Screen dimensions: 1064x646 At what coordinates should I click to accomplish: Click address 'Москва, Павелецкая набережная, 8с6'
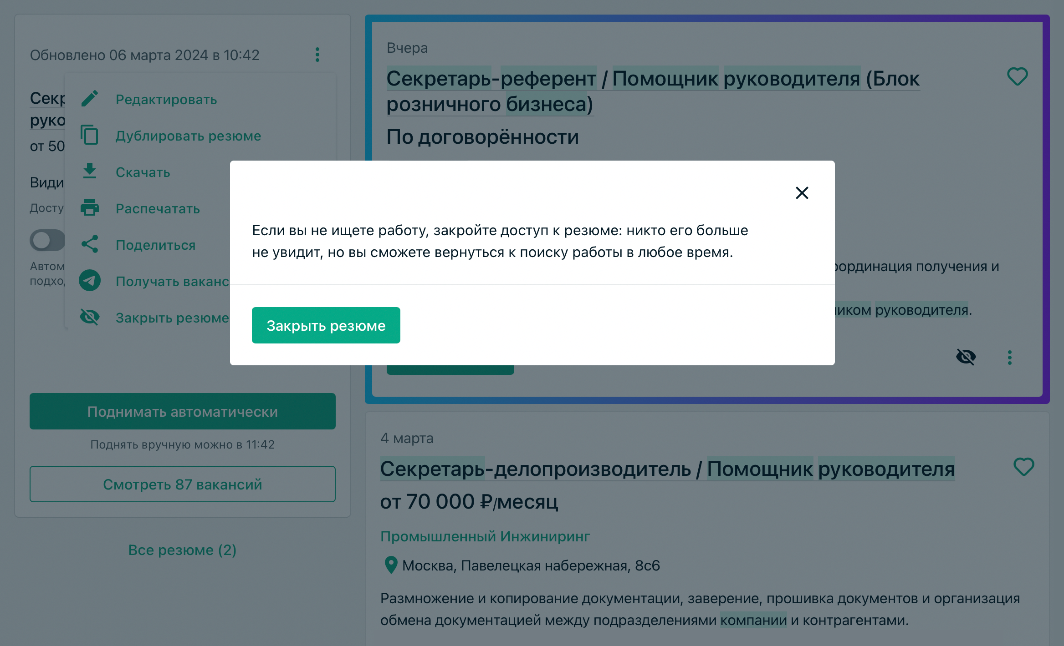click(x=531, y=565)
